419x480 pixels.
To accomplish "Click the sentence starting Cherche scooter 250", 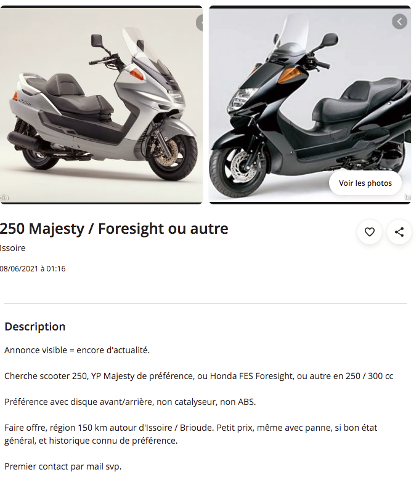I will (198, 376).
